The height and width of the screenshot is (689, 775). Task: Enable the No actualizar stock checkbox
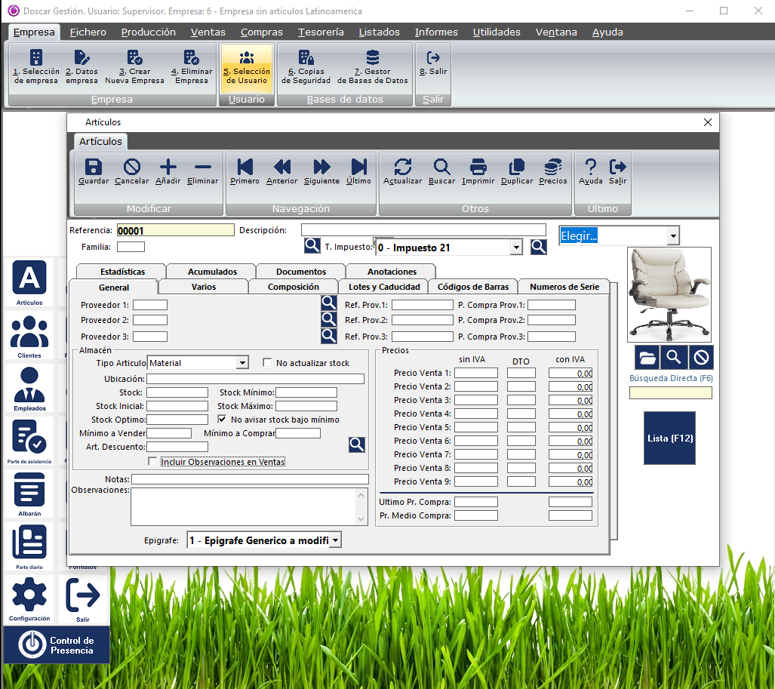click(x=267, y=363)
